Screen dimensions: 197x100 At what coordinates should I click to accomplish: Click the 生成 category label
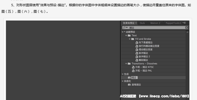pos(126,74)
